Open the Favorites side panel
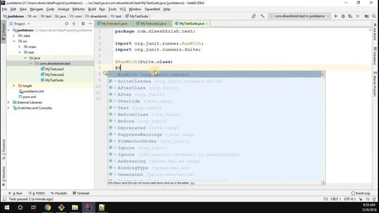The width and height of the screenshot is (379, 213). [4, 176]
